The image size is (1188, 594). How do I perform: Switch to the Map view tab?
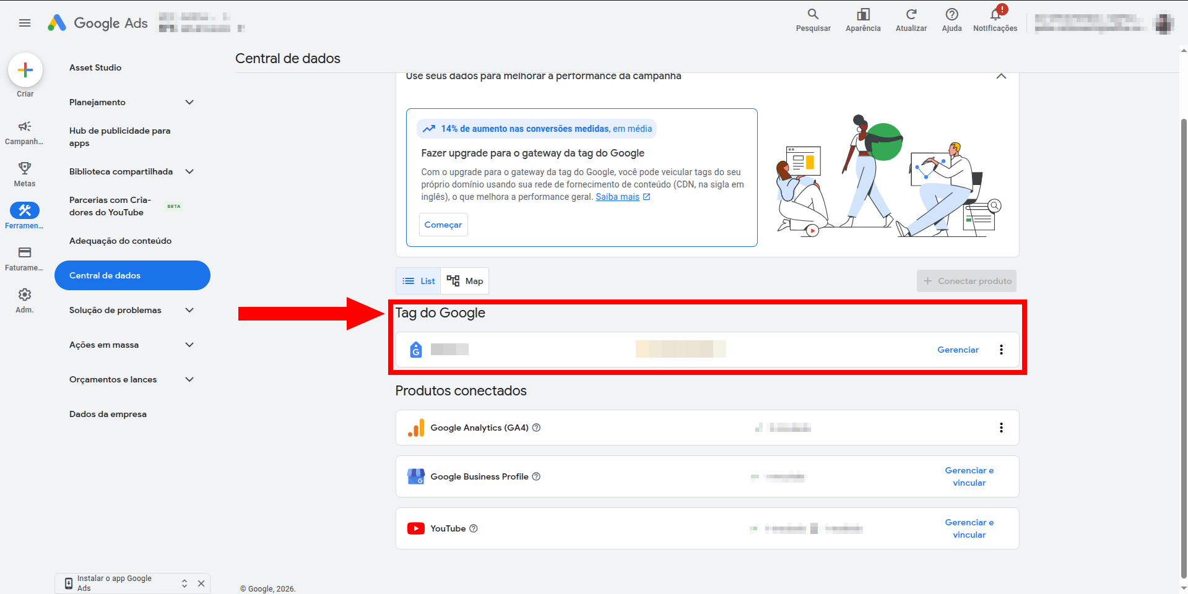pyautogui.click(x=465, y=281)
